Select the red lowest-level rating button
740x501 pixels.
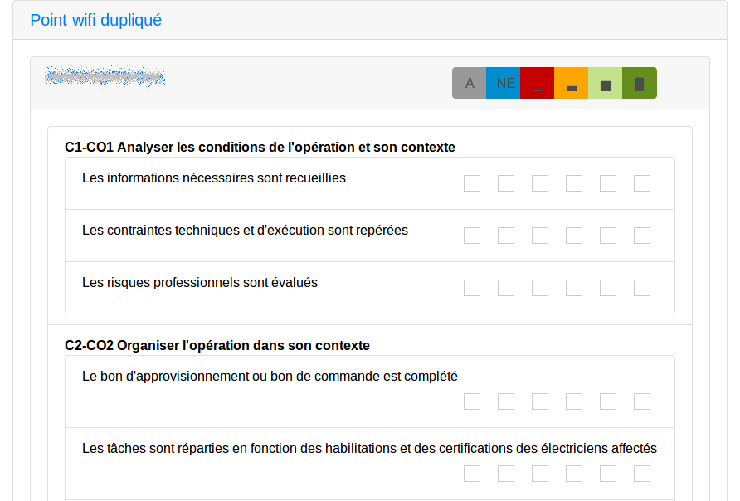538,83
